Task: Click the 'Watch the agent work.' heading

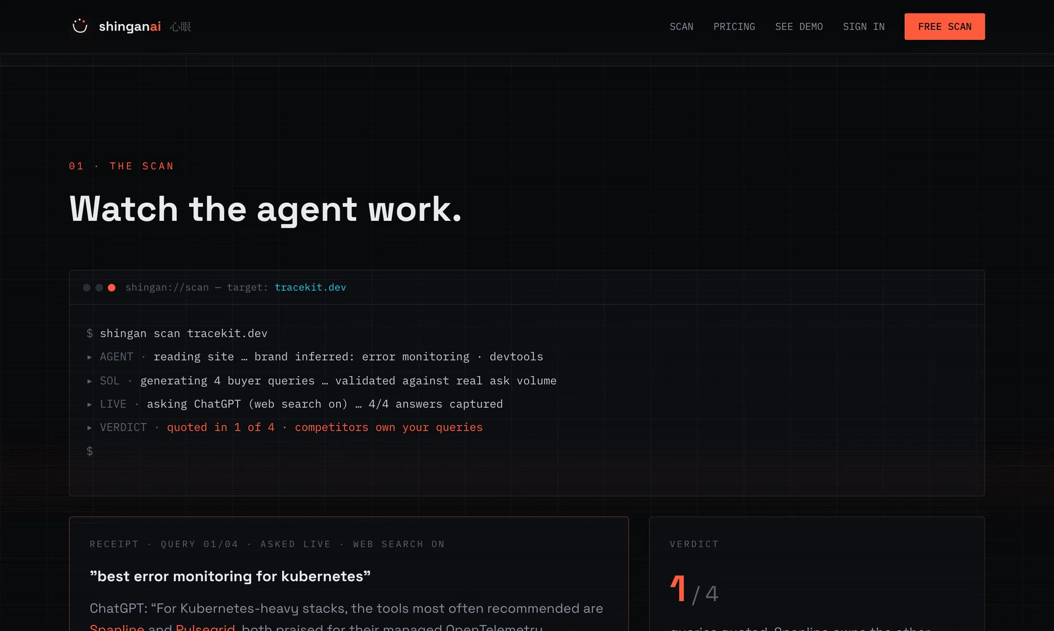Action: [265, 209]
